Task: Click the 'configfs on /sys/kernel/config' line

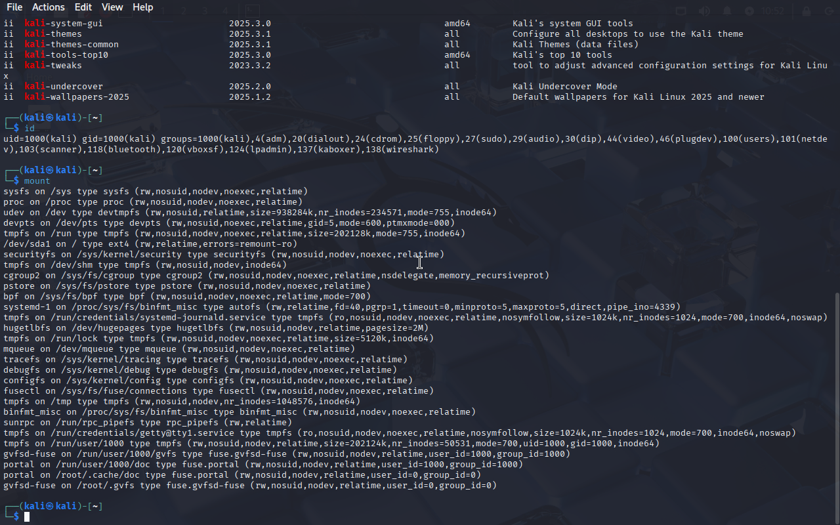Action: 208,381
